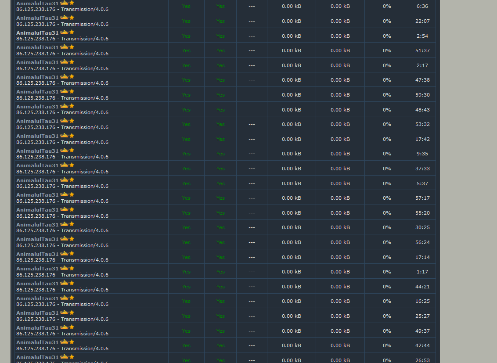This screenshot has height=363, width=497.
Task: Open the AnimalulTau31 username in the 56:24 row
Action: point(37,239)
